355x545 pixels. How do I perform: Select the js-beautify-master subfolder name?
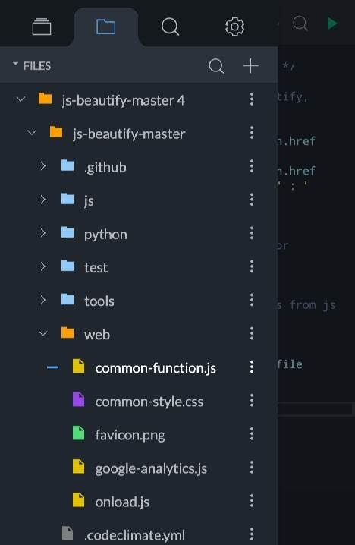coord(129,134)
